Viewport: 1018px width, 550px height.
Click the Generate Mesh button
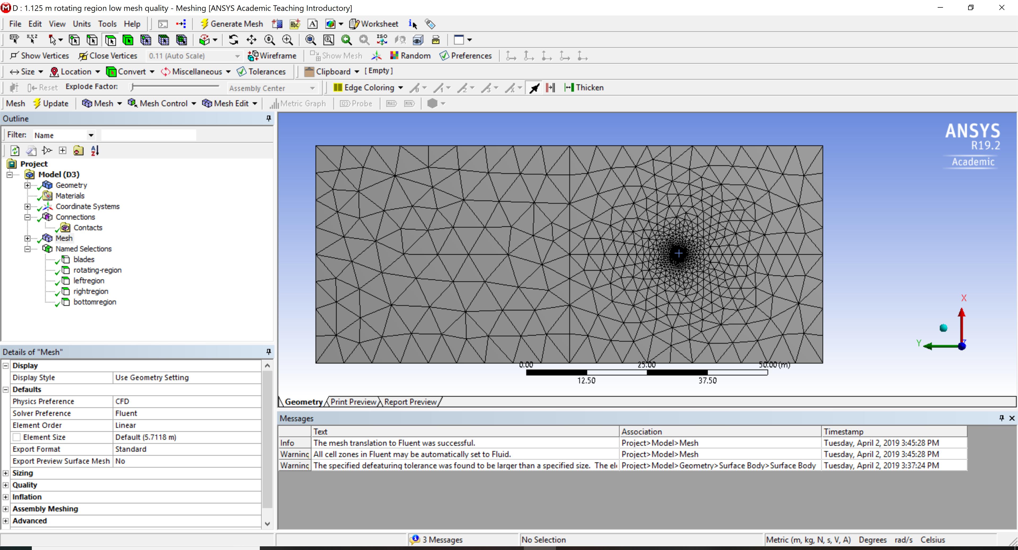click(232, 24)
